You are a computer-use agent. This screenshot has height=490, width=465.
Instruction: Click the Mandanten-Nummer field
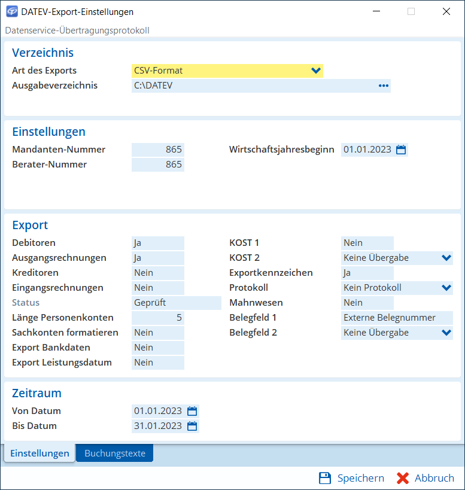click(158, 150)
